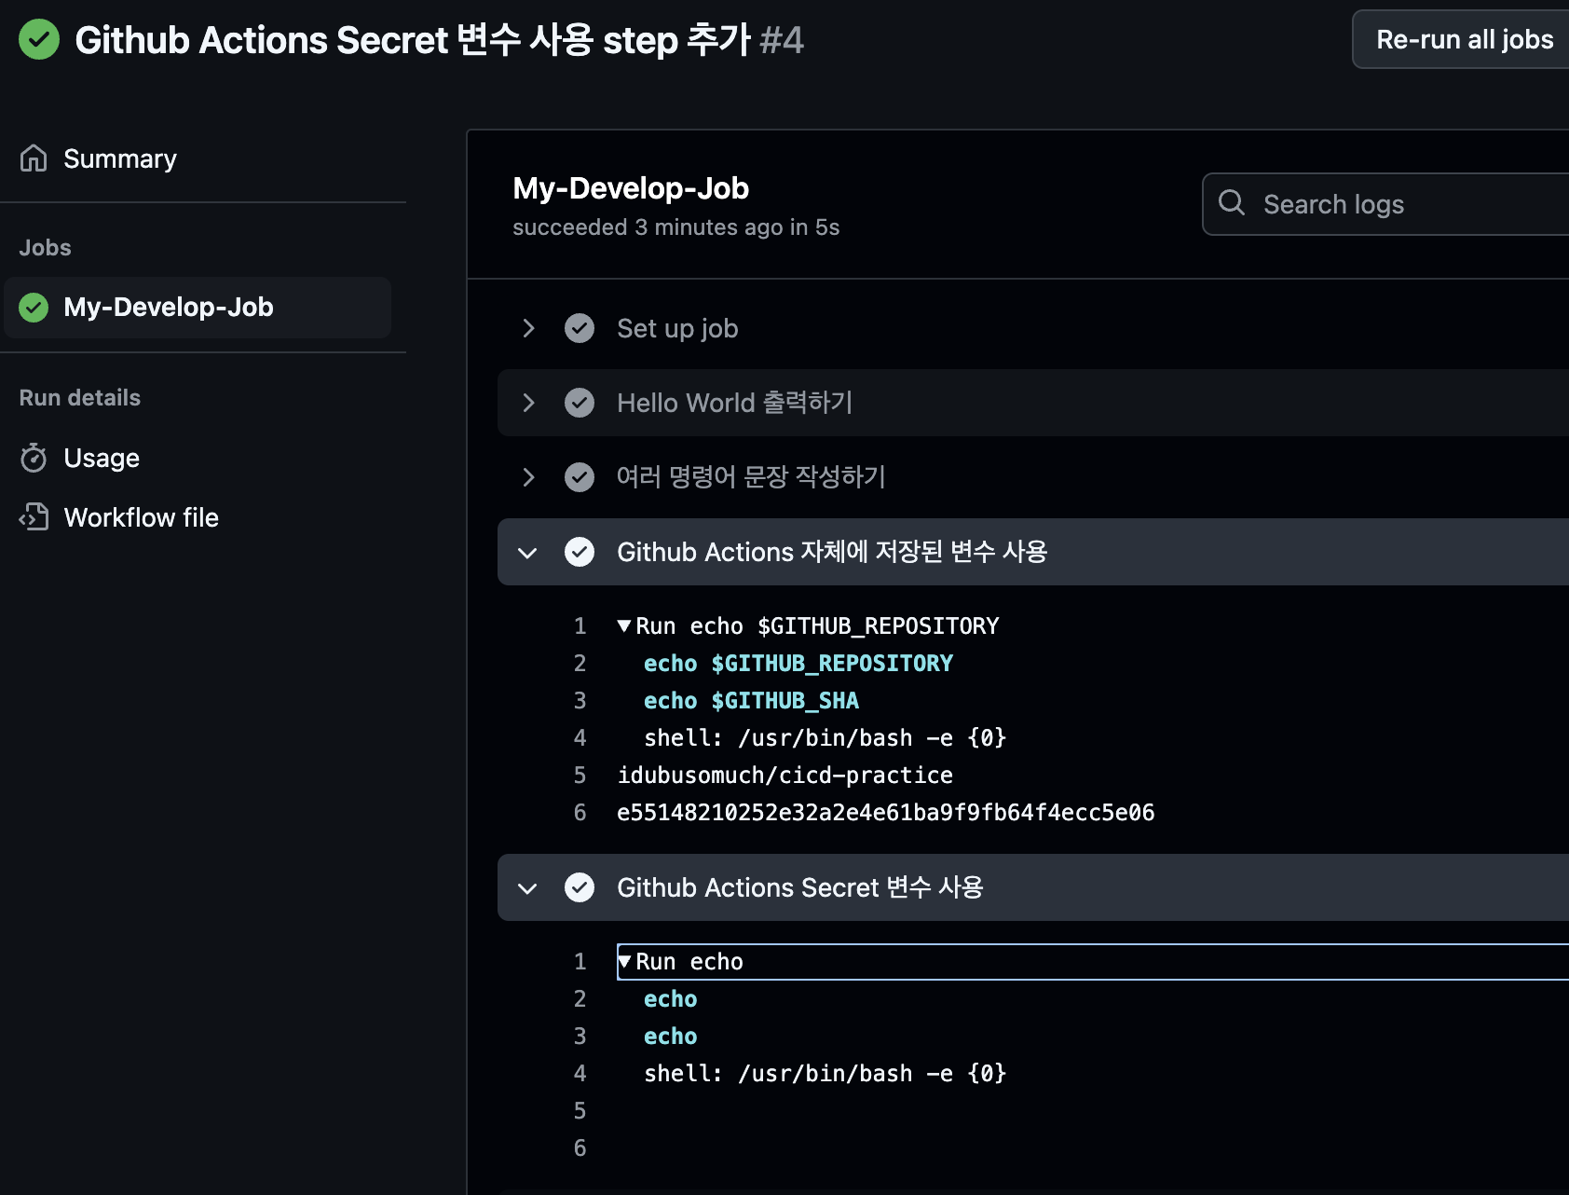
Task: Click log line 'echo $GITHUB_SHA'
Action: pos(751,701)
